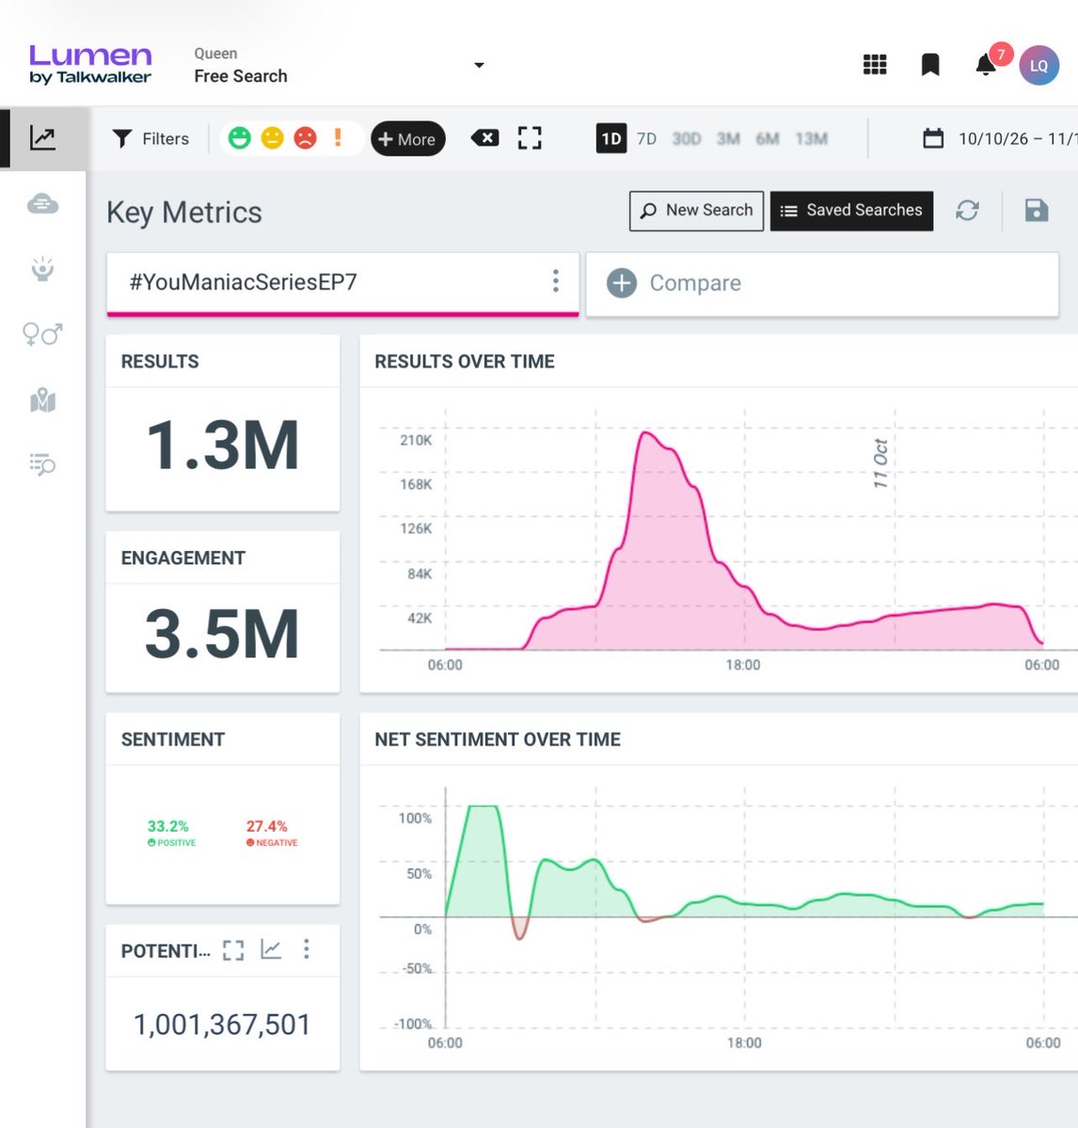1078x1128 pixels.
Task: Click the Results Over Time heading
Action: (x=465, y=362)
